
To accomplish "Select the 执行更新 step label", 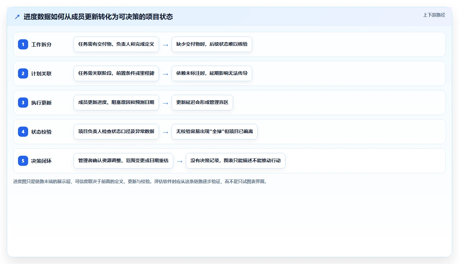I will [x=41, y=103].
